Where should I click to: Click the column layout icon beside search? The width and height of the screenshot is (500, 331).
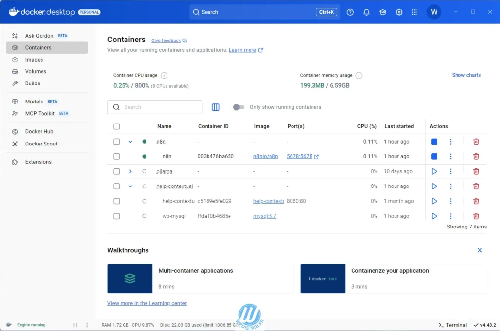[x=215, y=107]
